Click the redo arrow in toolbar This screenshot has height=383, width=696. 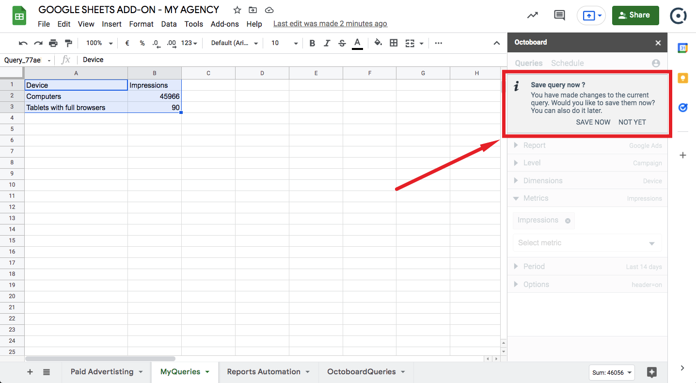click(38, 43)
